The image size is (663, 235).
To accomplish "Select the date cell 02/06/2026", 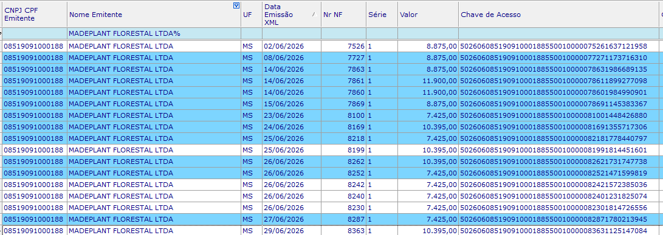I will [x=291, y=46].
